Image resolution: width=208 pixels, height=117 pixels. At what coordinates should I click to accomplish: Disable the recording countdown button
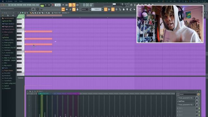[x=70, y=5]
